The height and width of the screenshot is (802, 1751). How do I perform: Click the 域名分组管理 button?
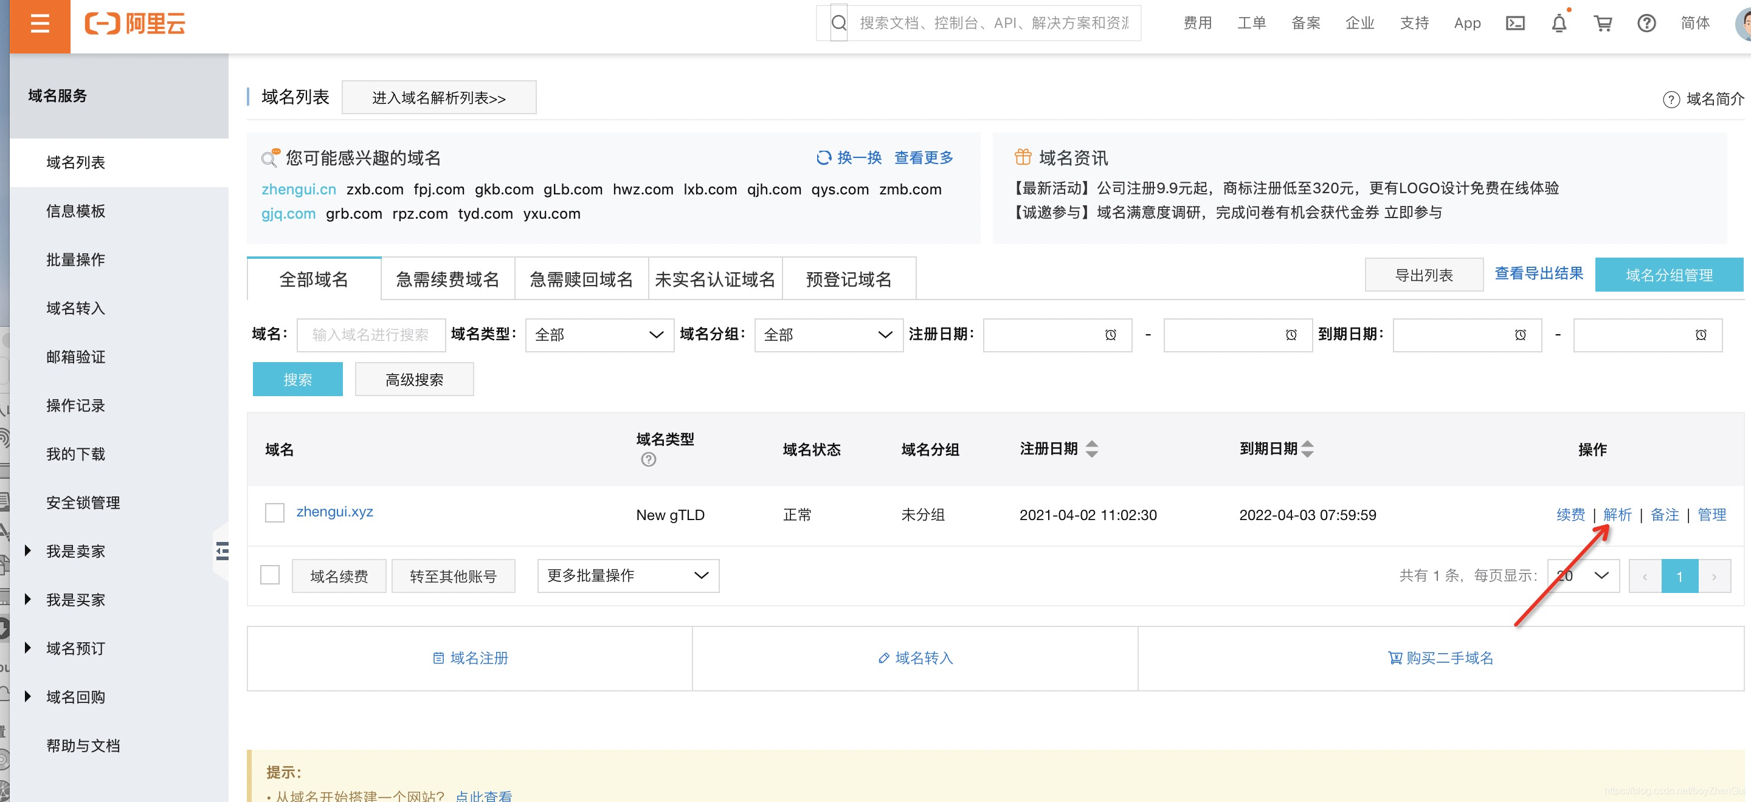click(1669, 275)
